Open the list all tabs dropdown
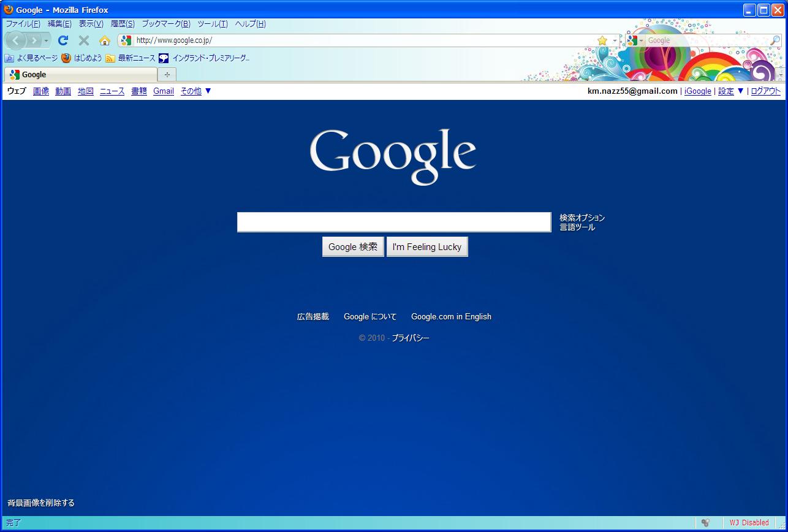Viewport: 788px width, 532px height. 780,75
